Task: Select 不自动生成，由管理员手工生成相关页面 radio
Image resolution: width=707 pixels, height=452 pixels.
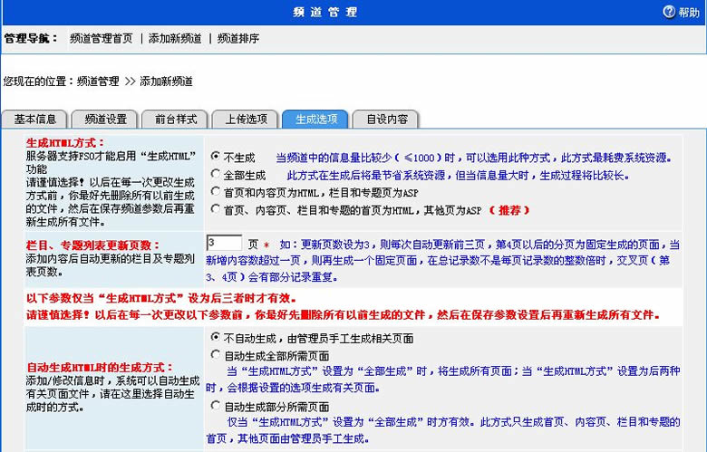Action: tap(216, 337)
